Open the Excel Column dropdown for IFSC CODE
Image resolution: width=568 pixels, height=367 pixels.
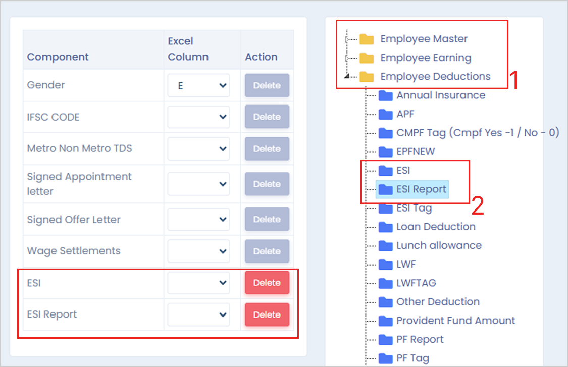coord(198,117)
